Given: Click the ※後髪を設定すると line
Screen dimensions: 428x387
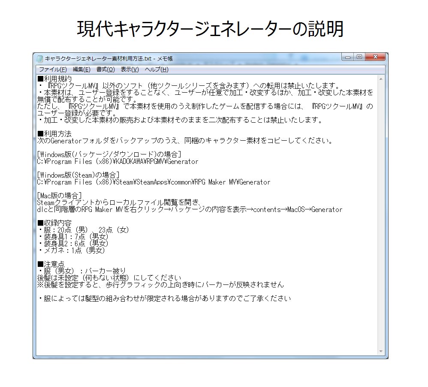Looking at the screenshot, I should click(160, 284).
